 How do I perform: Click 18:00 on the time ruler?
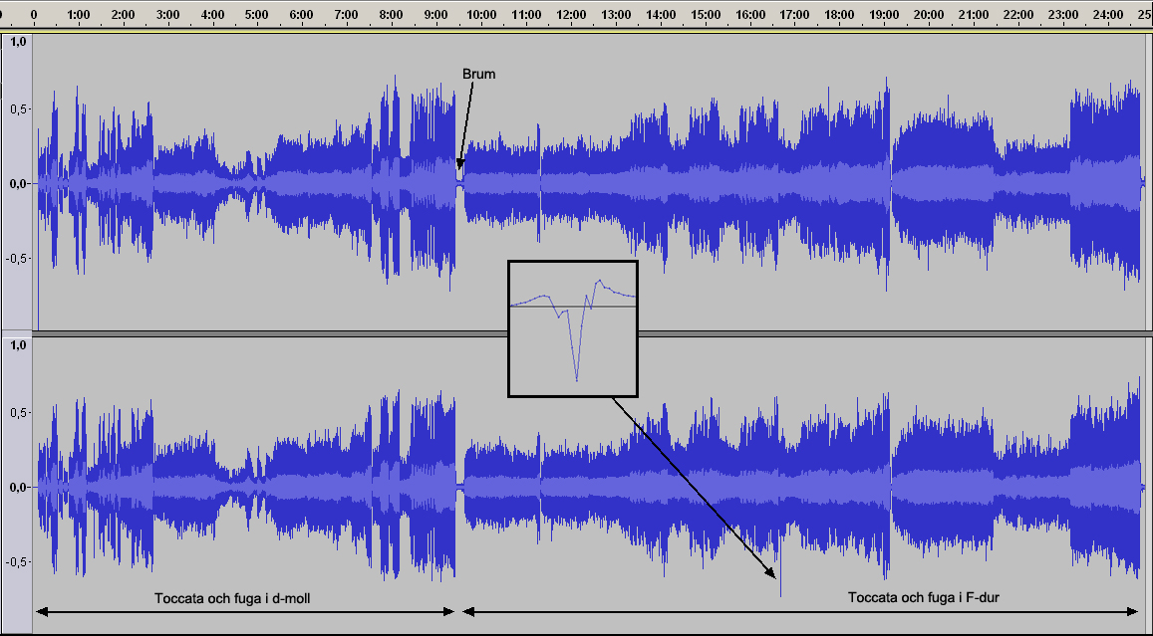point(840,14)
